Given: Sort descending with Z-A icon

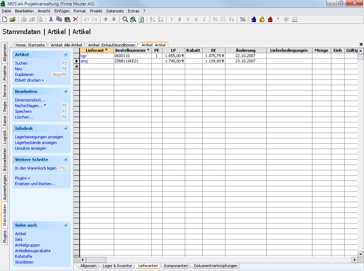Looking at the screenshot, I should pyautogui.click(x=160, y=20).
